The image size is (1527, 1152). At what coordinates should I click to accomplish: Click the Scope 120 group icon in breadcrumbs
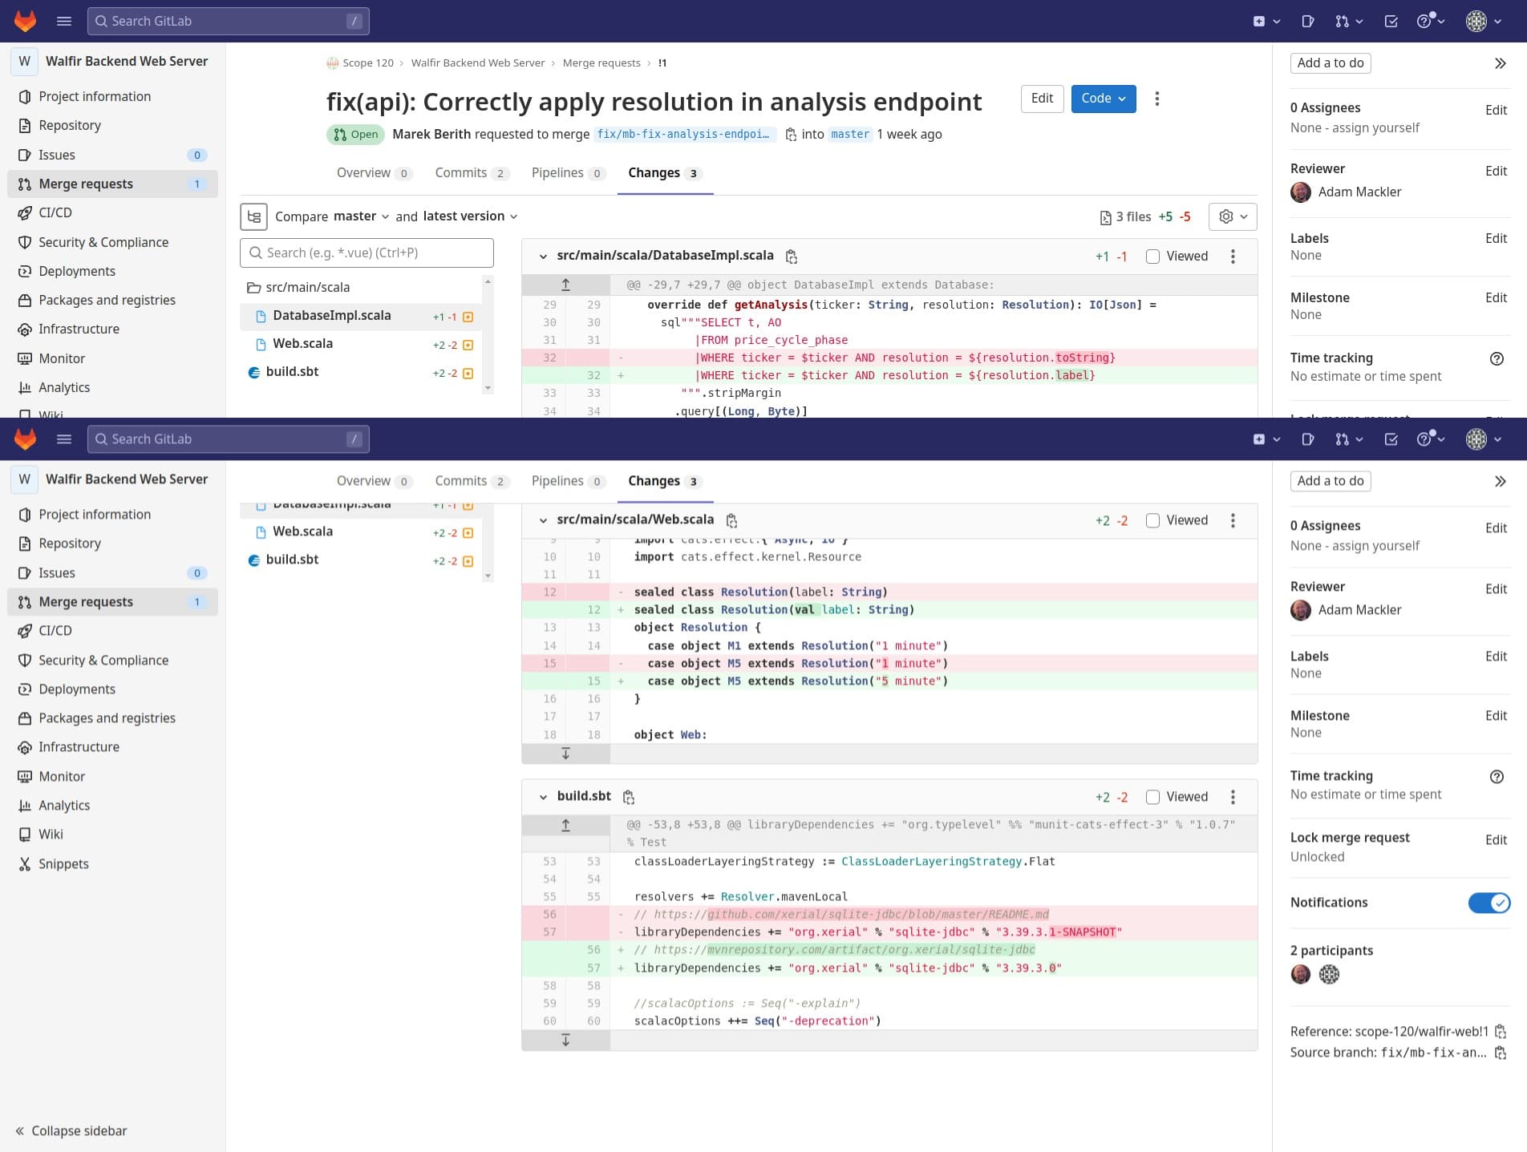(333, 63)
